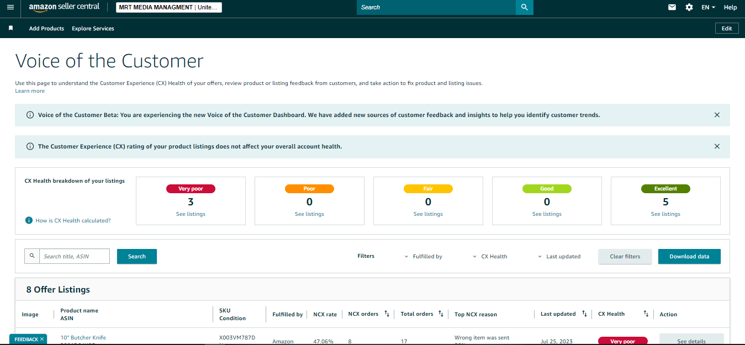Open the Help link in header
Viewport: 745px width, 345px height.
[x=730, y=7]
